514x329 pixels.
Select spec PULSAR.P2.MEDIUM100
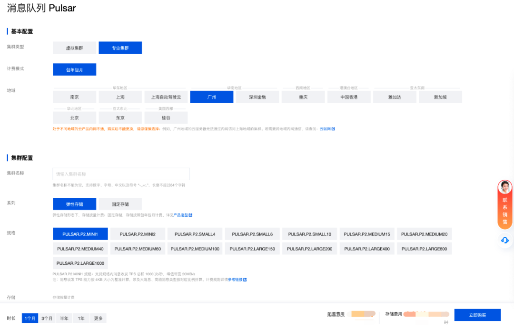(x=195, y=249)
